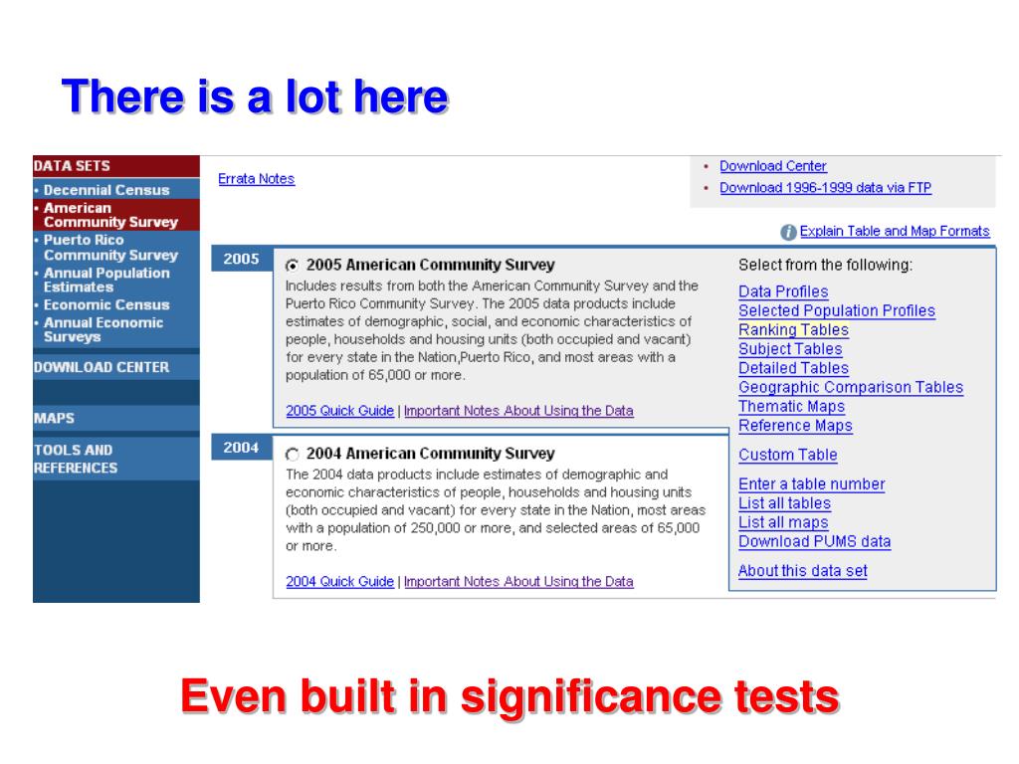The width and height of the screenshot is (1019, 764).
Task: Open the List all maps link
Action: [783, 522]
